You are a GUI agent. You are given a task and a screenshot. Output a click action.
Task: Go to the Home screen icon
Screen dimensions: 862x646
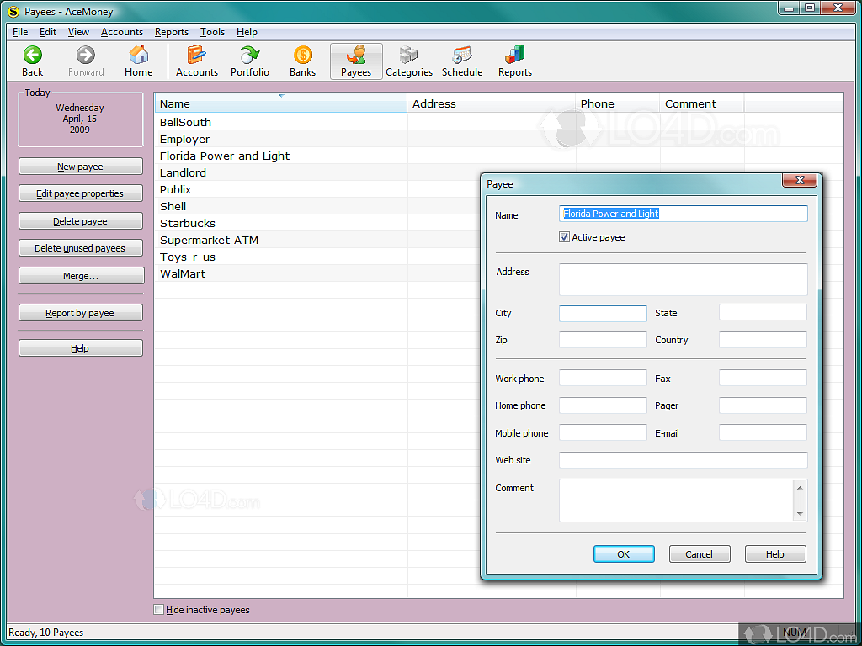pyautogui.click(x=138, y=59)
